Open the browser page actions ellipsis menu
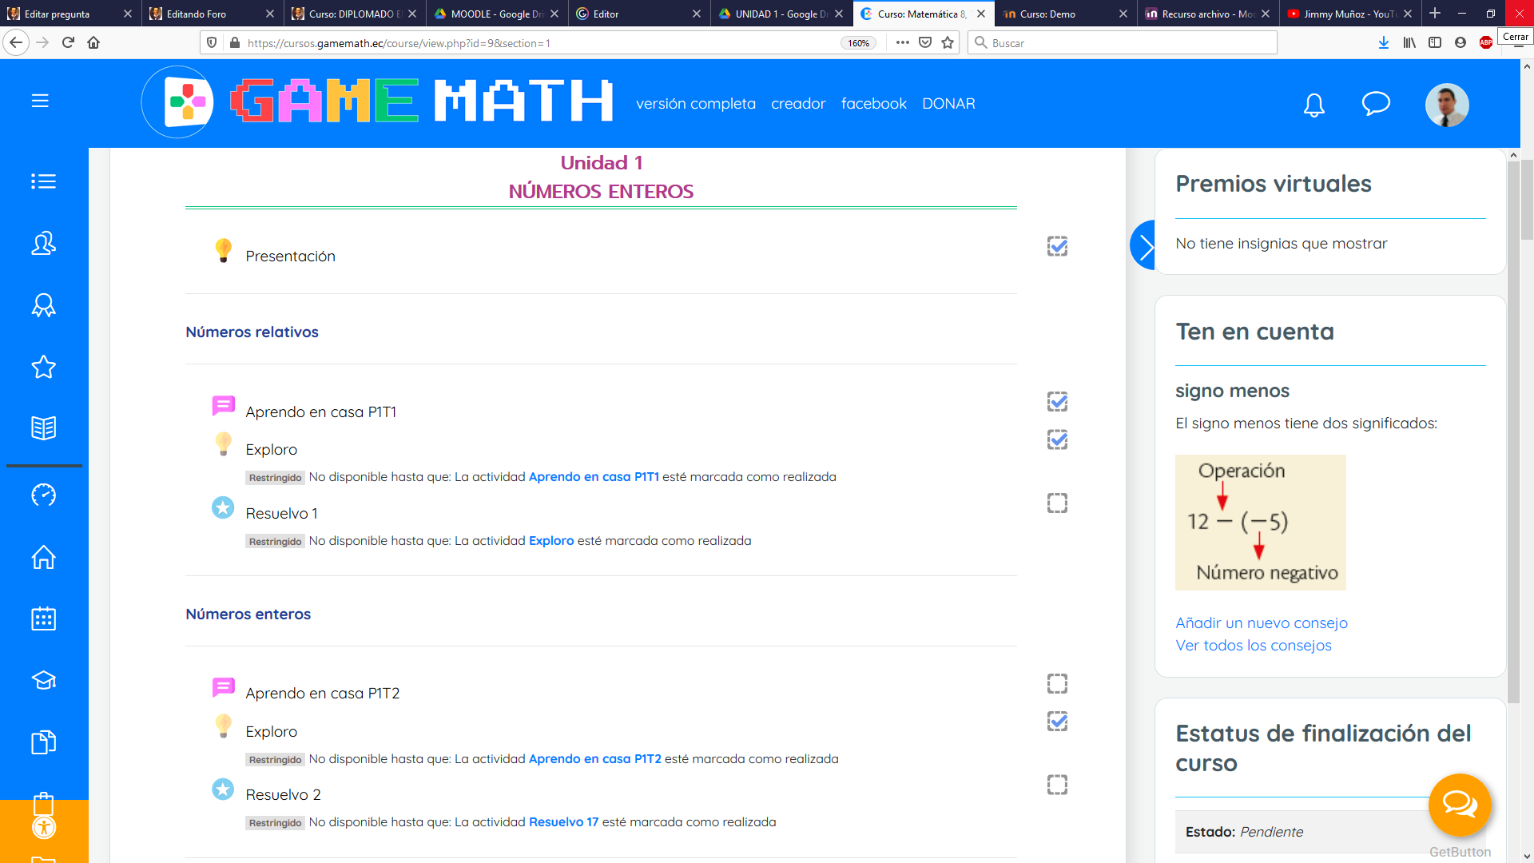1534x863 pixels. click(902, 43)
